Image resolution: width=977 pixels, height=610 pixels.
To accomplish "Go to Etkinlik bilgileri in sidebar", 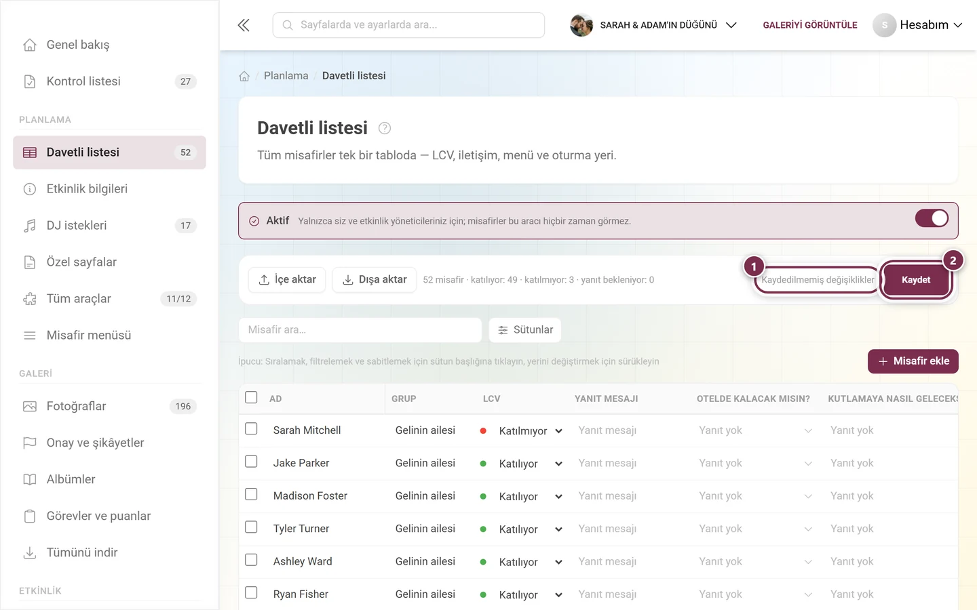I will (109, 189).
